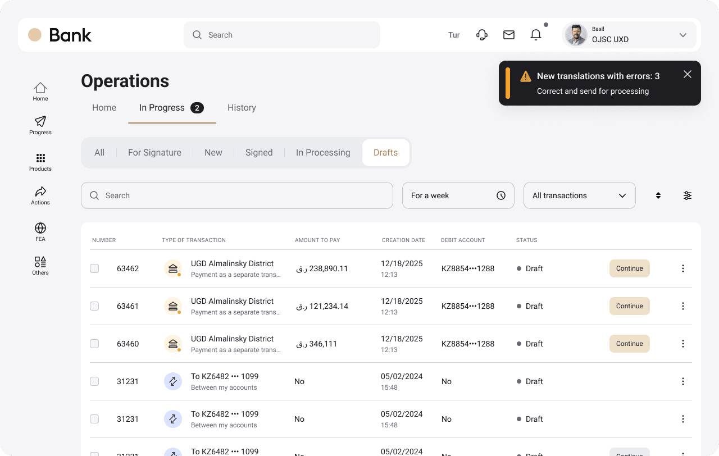Viewport: 719px width, 456px height.
Task: Click the top bar Search field
Action: (x=282, y=35)
